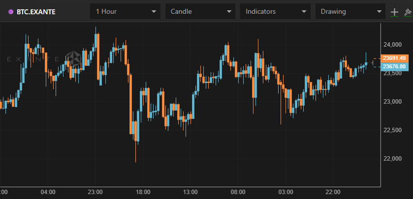Viewport: 413px width, 199px height.
Task: Open the 1 Hour timeframe dropdown
Action: tap(125, 12)
